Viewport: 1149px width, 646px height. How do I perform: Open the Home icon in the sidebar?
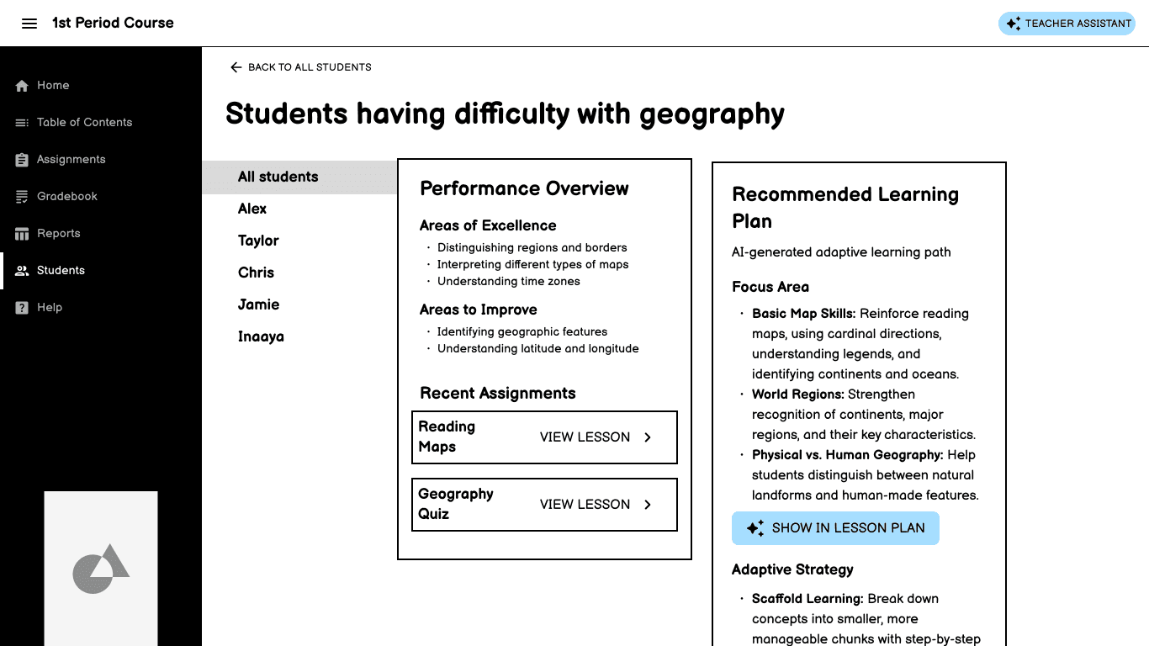pos(20,85)
